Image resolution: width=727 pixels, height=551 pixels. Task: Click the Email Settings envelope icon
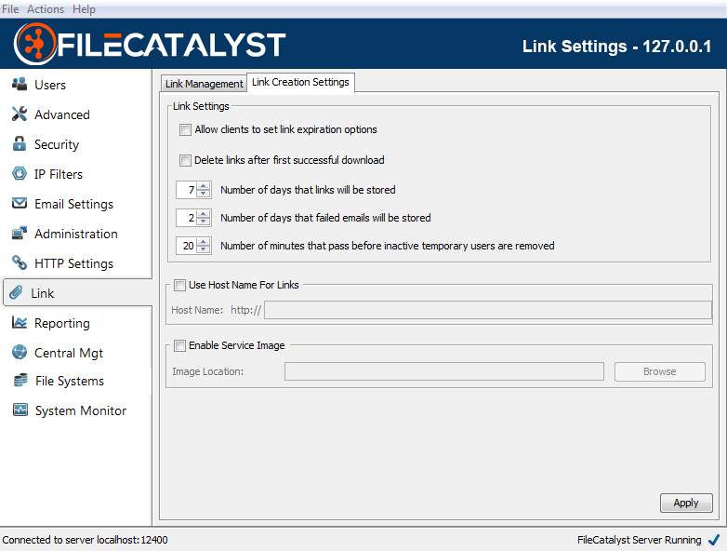pyautogui.click(x=19, y=203)
